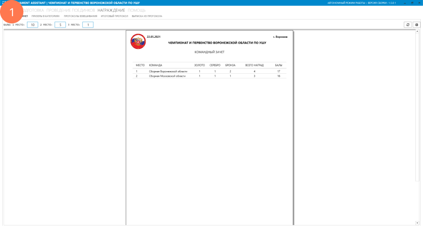Click the refresh report icon
The width and height of the screenshot is (423, 226).
click(408, 25)
